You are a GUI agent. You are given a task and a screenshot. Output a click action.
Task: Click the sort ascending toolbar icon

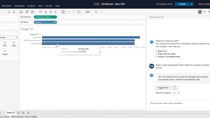46,12
